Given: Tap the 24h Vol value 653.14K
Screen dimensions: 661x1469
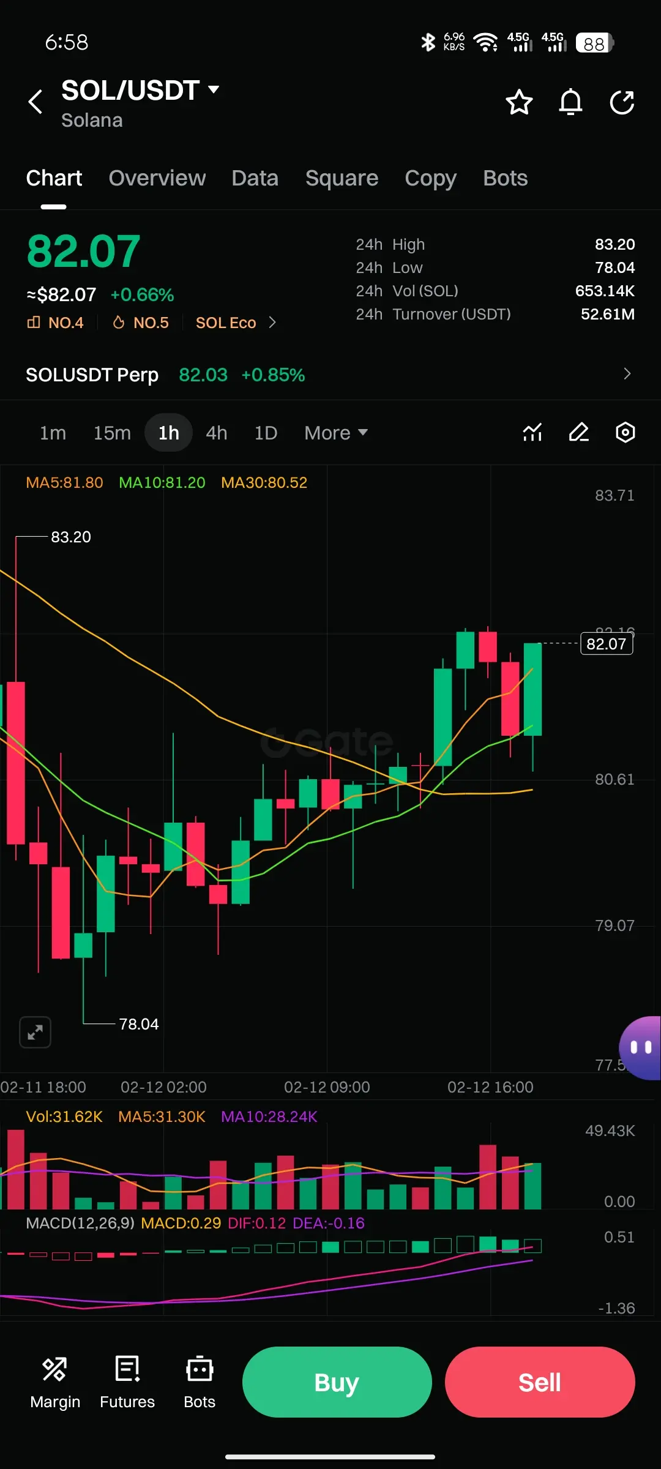Looking at the screenshot, I should point(605,291).
